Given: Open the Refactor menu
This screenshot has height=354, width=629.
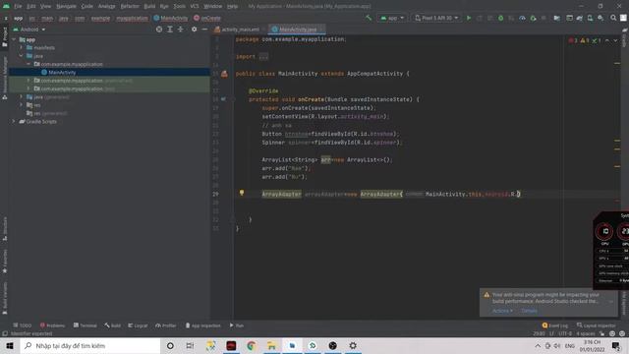Looking at the screenshot, I should pos(130,6).
